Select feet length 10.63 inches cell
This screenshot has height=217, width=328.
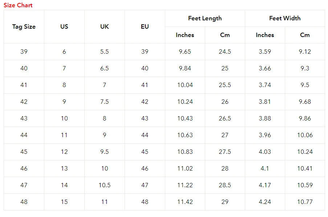(x=185, y=135)
